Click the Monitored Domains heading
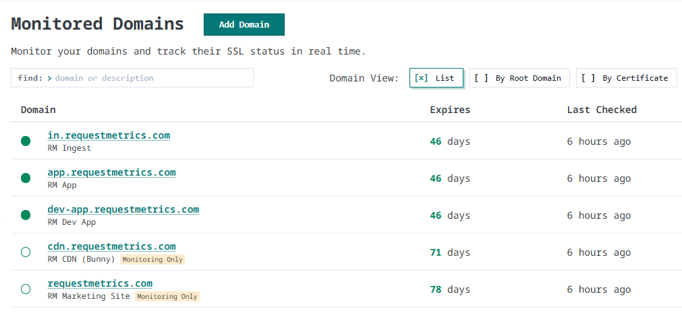The image size is (682, 321). click(97, 24)
